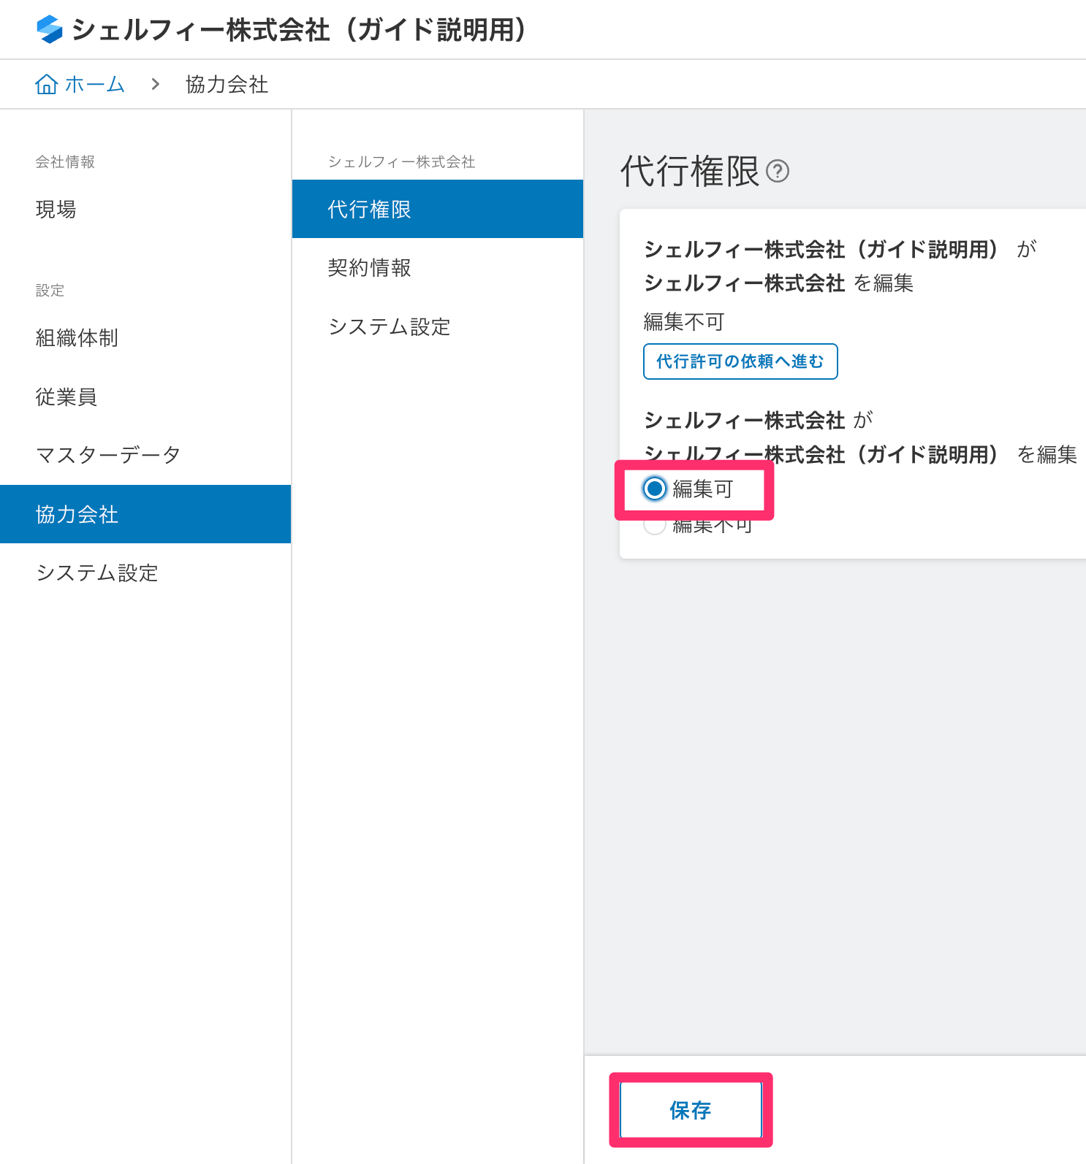The image size is (1086, 1164).
Task: Select the 編集不可 radio button
Action: [655, 525]
